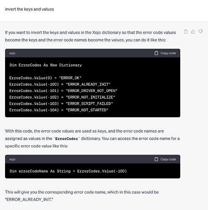Click 'Copy code' text on second code block
208x210 pixels.
(168, 159)
